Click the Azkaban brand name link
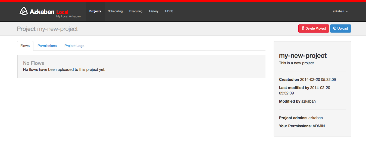Screen dimensions: 366x155 tap(42, 12)
